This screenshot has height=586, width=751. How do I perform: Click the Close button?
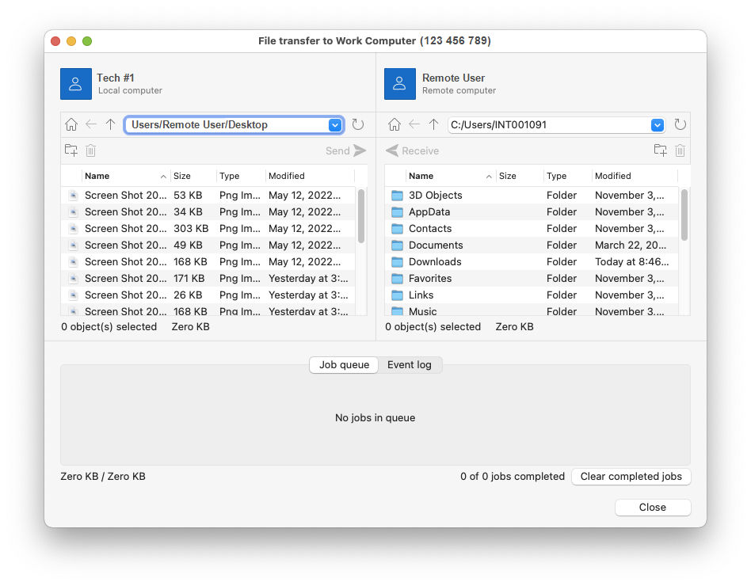tap(652, 508)
